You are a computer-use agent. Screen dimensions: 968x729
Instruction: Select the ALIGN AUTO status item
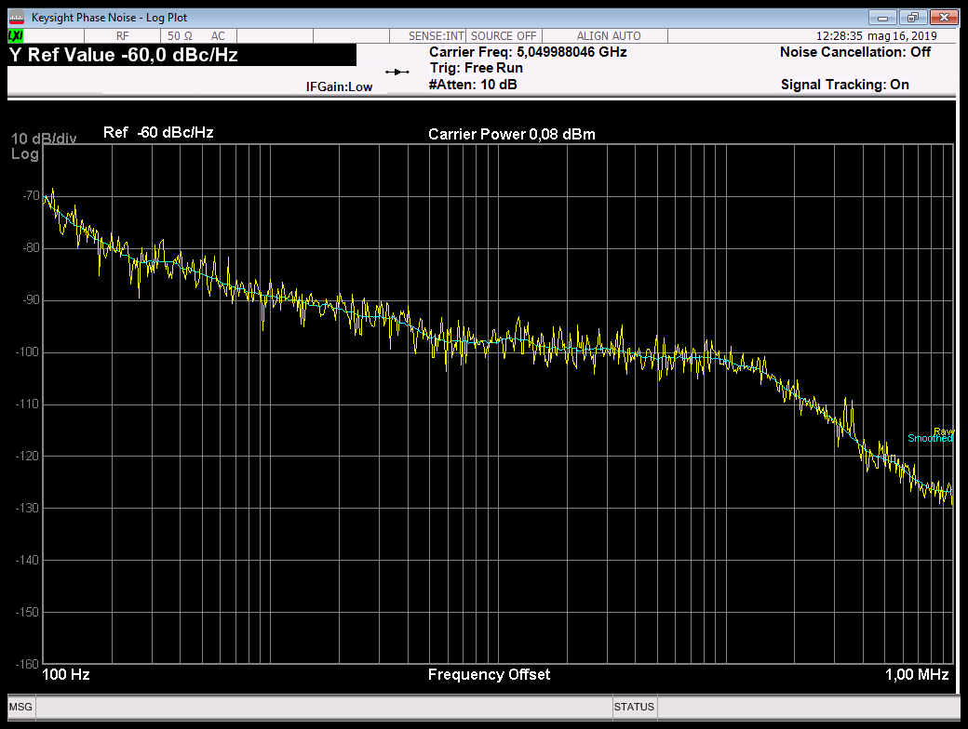(x=609, y=35)
